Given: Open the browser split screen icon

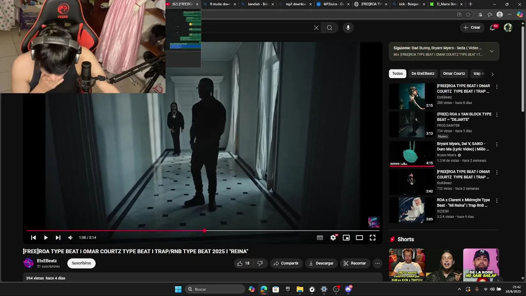Looking at the screenshot, I should coord(459,15).
